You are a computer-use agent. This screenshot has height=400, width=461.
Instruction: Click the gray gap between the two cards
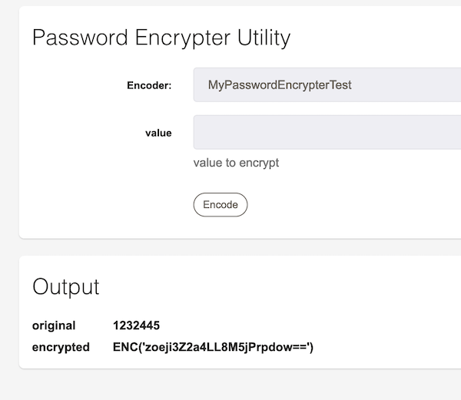point(230,247)
